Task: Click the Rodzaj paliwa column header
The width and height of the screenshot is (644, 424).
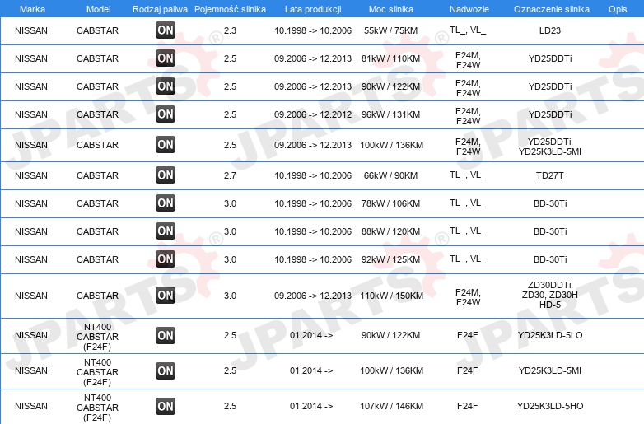Action: click(161, 9)
